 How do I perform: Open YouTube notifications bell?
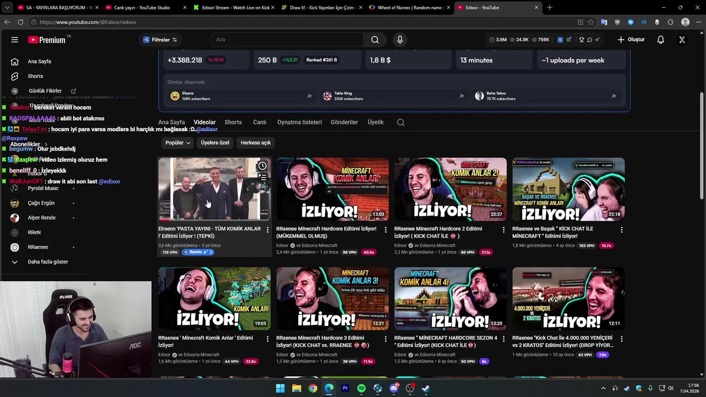[661, 40]
